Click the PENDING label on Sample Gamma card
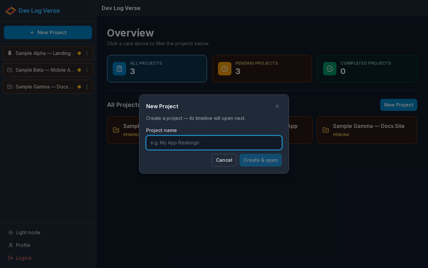The height and width of the screenshot is (268, 428). point(341,135)
